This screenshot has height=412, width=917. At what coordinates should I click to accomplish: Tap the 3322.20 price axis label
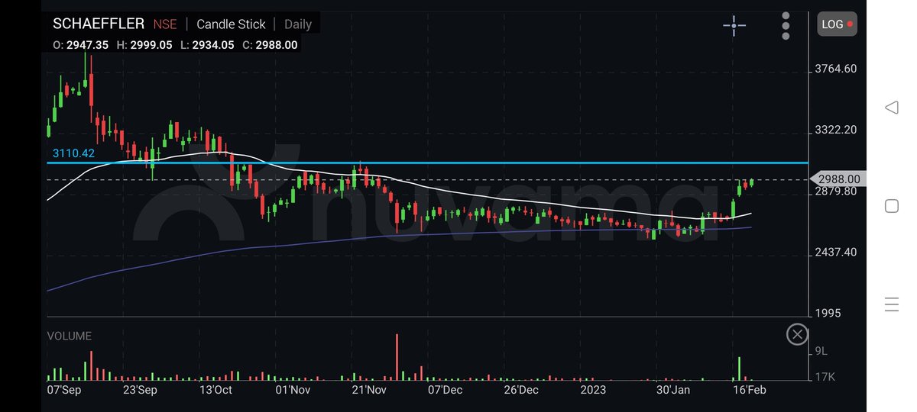click(x=838, y=130)
